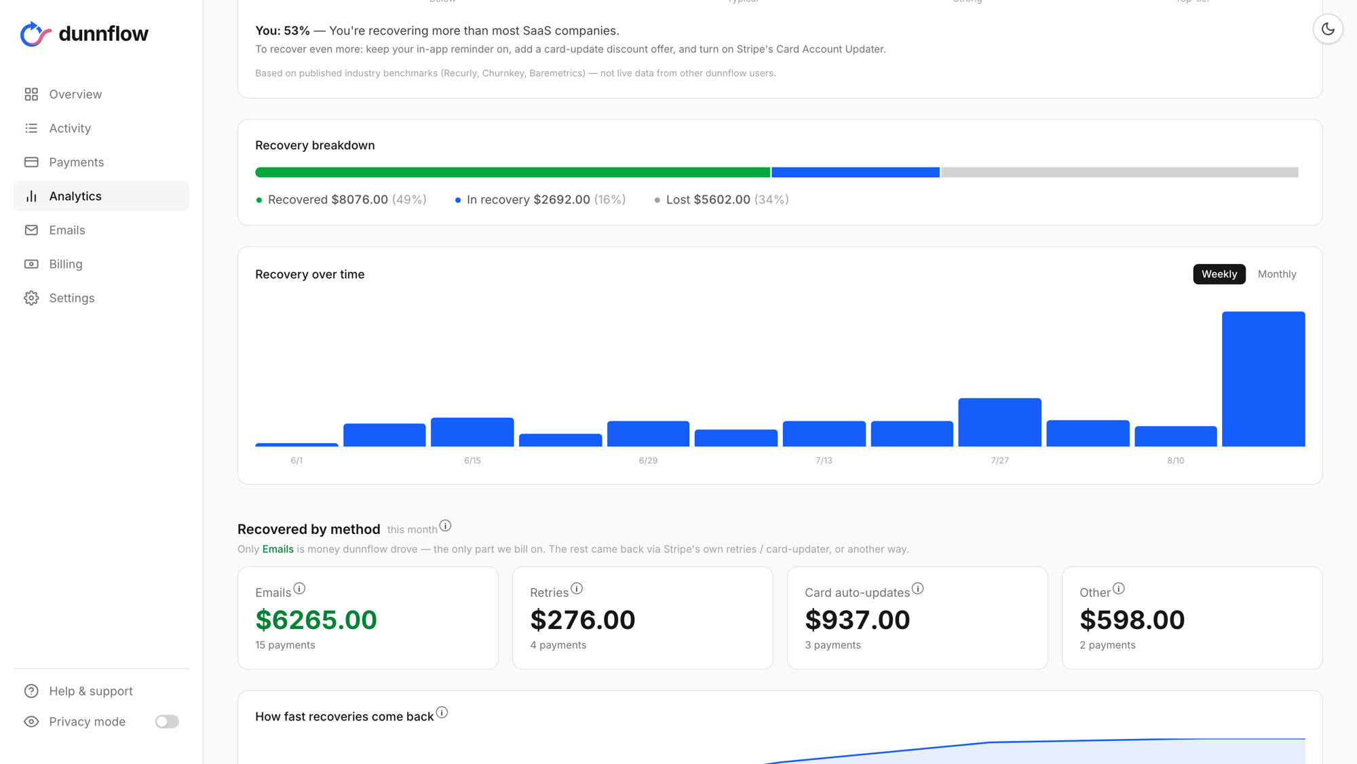Click the tallest bar in Recovery over time

(x=1263, y=379)
